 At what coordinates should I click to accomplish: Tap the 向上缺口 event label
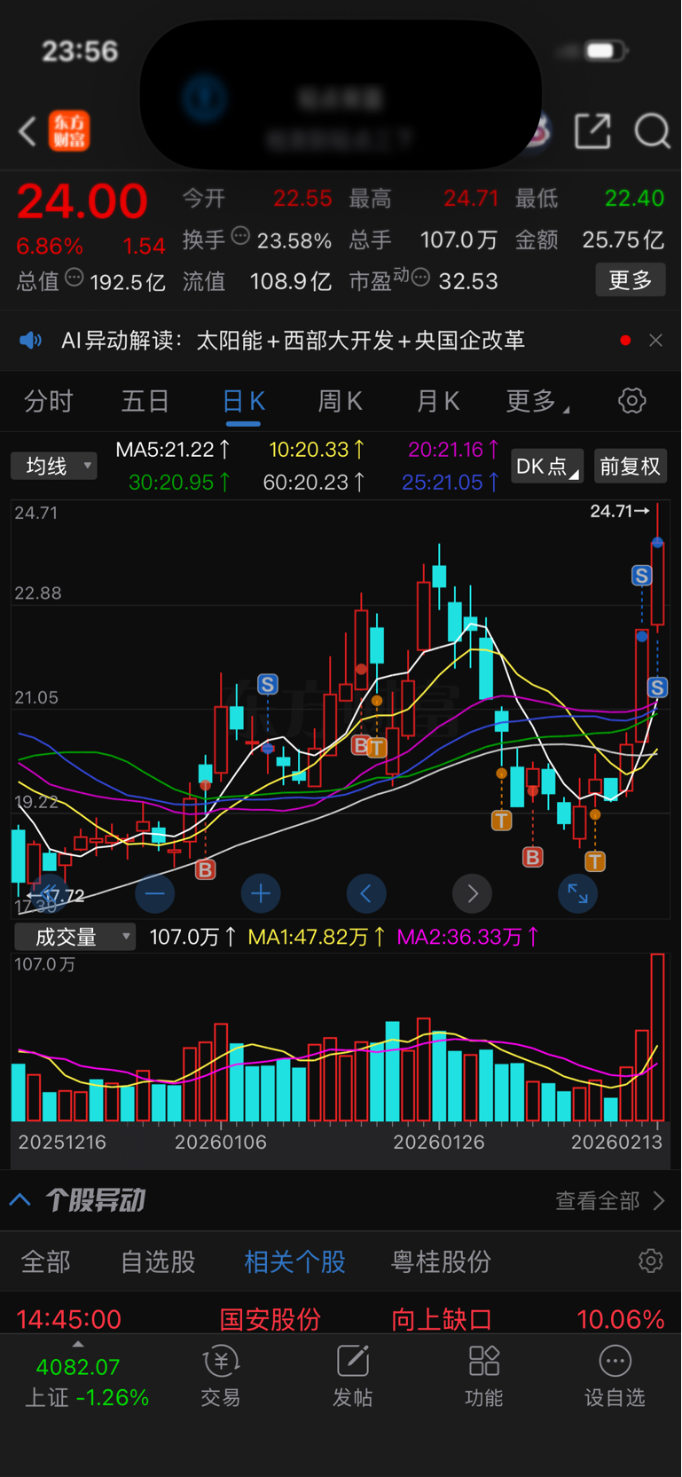pyautogui.click(x=442, y=1319)
